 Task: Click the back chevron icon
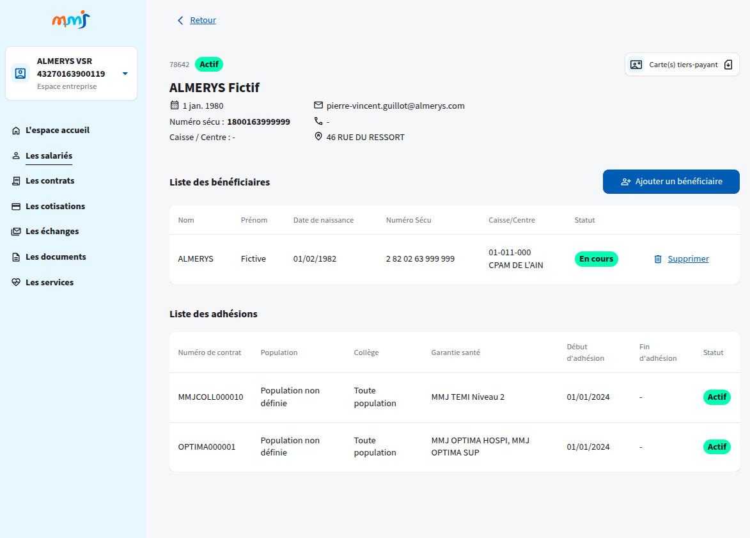(x=180, y=20)
